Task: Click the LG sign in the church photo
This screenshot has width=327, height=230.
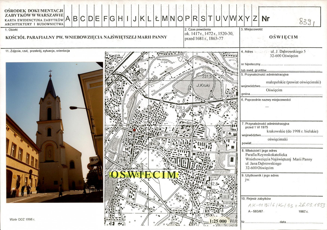Action: click(x=94, y=160)
